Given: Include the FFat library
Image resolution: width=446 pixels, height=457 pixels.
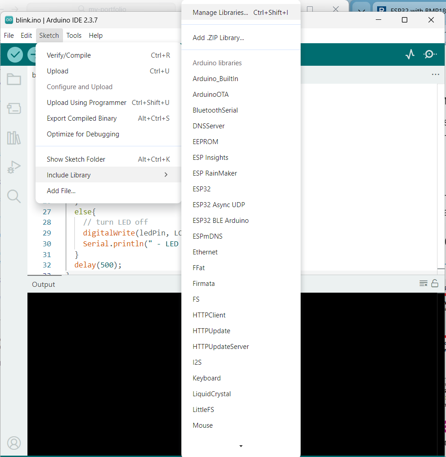Looking at the screenshot, I should click(241, 268).
